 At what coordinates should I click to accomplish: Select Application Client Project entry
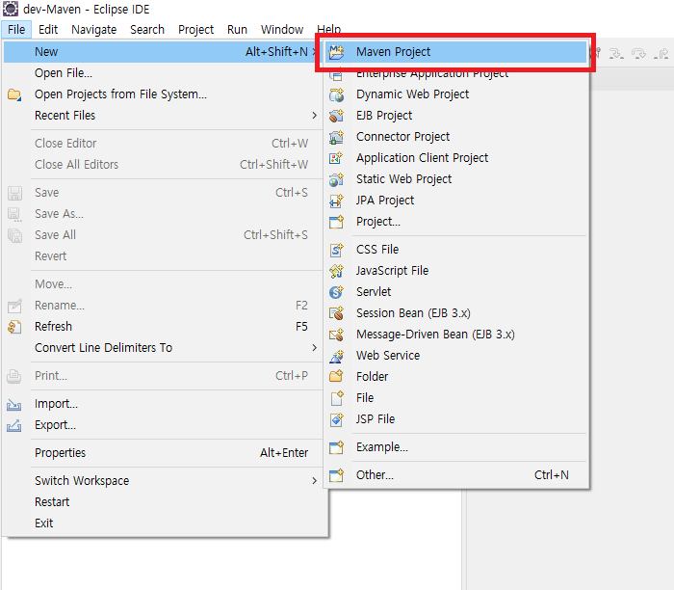(x=456, y=158)
